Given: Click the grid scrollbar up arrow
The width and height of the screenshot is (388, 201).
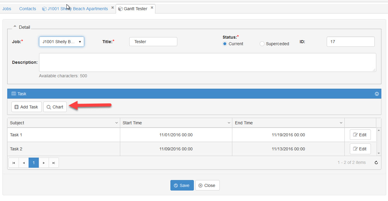Looking at the screenshot, I should pos(379,130).
